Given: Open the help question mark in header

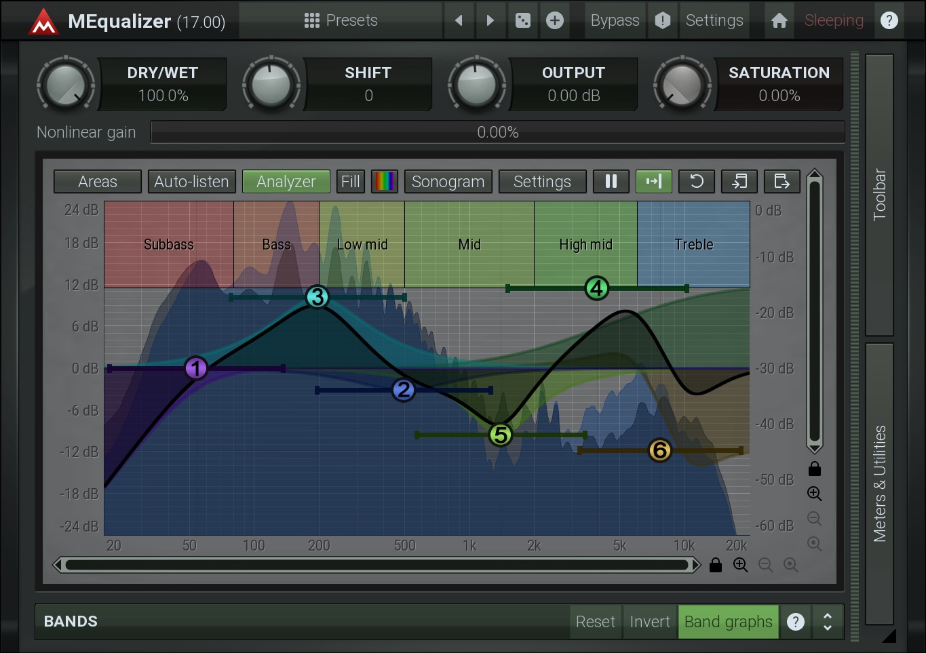Looking at the screenshot, I should 889,20.
